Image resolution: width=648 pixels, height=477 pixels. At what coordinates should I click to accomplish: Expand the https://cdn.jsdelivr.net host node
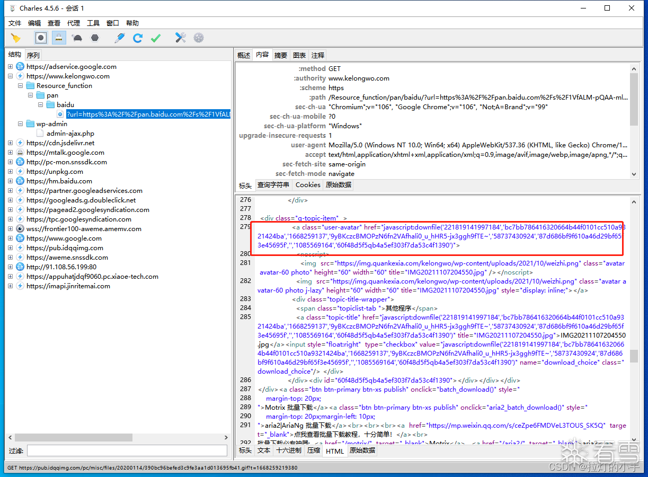(x=11, y=143)
